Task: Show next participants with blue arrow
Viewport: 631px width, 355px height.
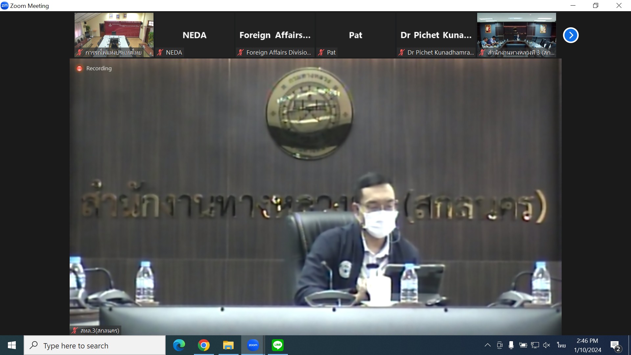Action: click(571, 35)
